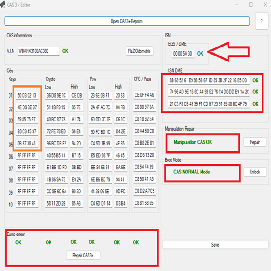The width and height of the screenshot is (271, 271).
Task: Select CFG / Pass field C8 54 F4 39
Action: coord(145,167)
